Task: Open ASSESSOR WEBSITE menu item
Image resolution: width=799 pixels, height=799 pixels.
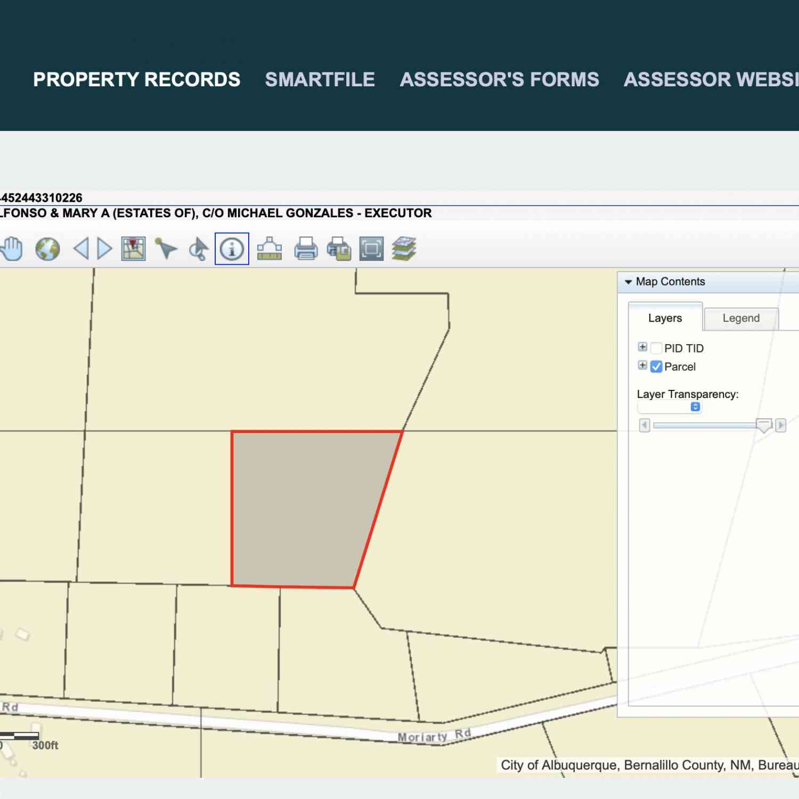Action: pos(711,79)
